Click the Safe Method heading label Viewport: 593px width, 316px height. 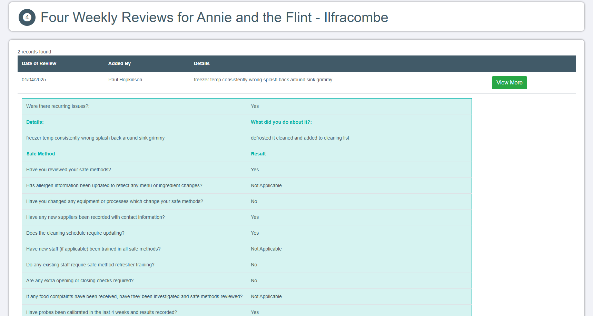41,154
